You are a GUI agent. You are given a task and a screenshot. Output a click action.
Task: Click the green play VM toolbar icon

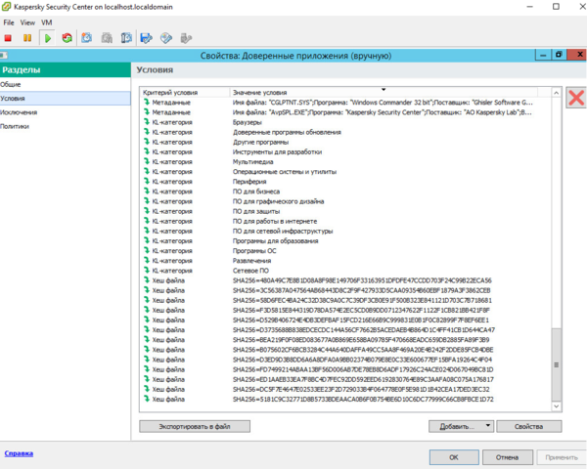point(46,38)
